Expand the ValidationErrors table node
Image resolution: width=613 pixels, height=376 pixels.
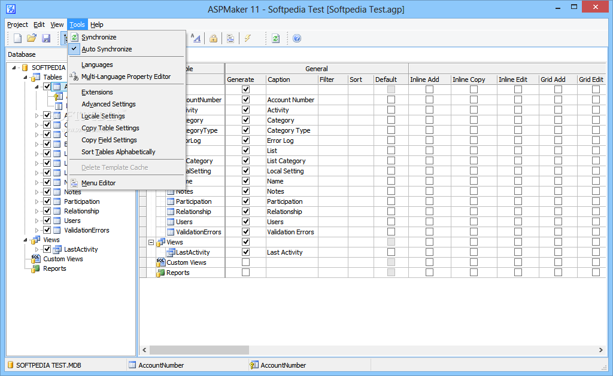coord(37,230)
